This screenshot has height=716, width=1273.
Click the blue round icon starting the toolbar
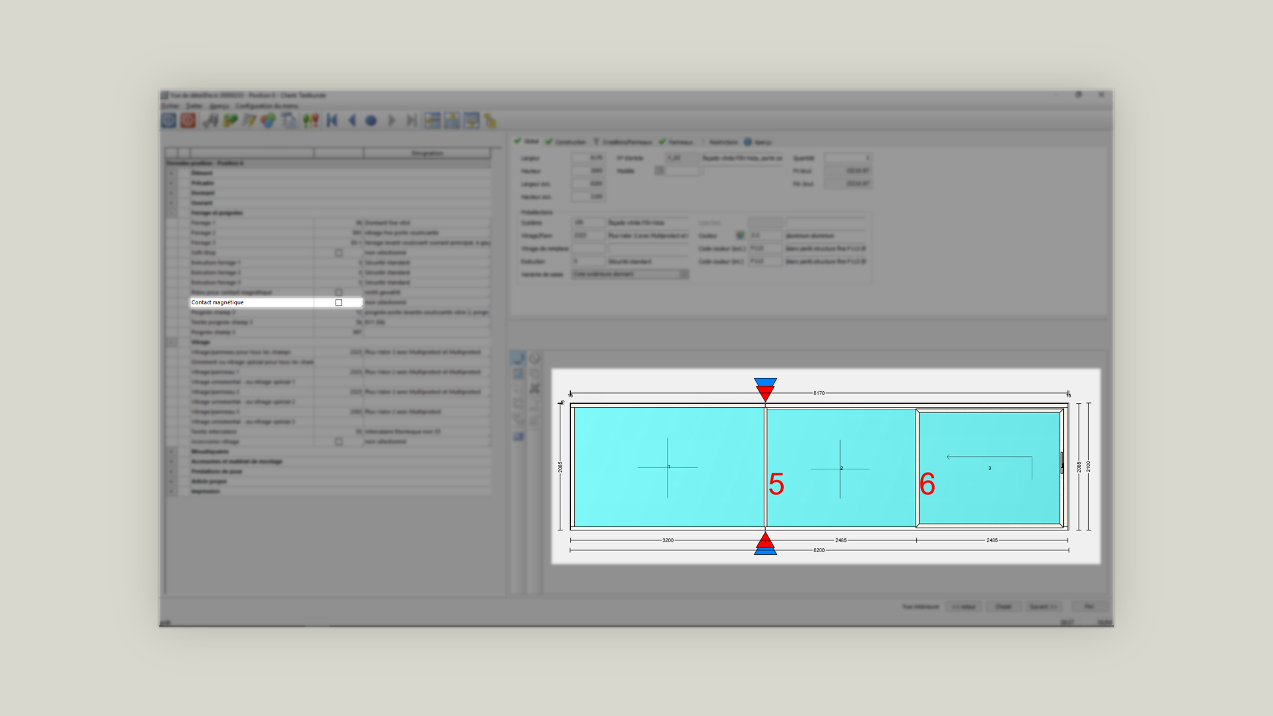pos(169,121)
